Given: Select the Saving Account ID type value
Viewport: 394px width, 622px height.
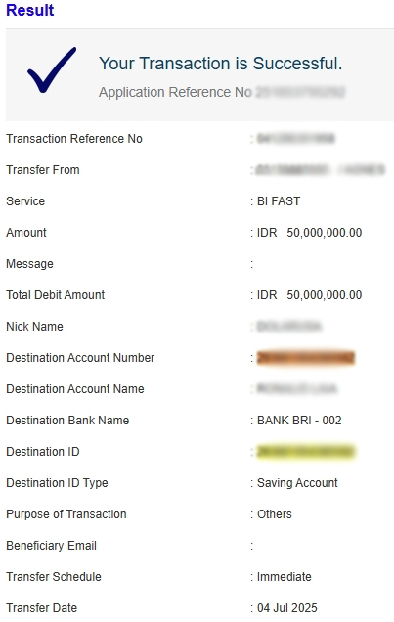Looking at the screenshot, I should pyautogui.click(x=297, y=483).
